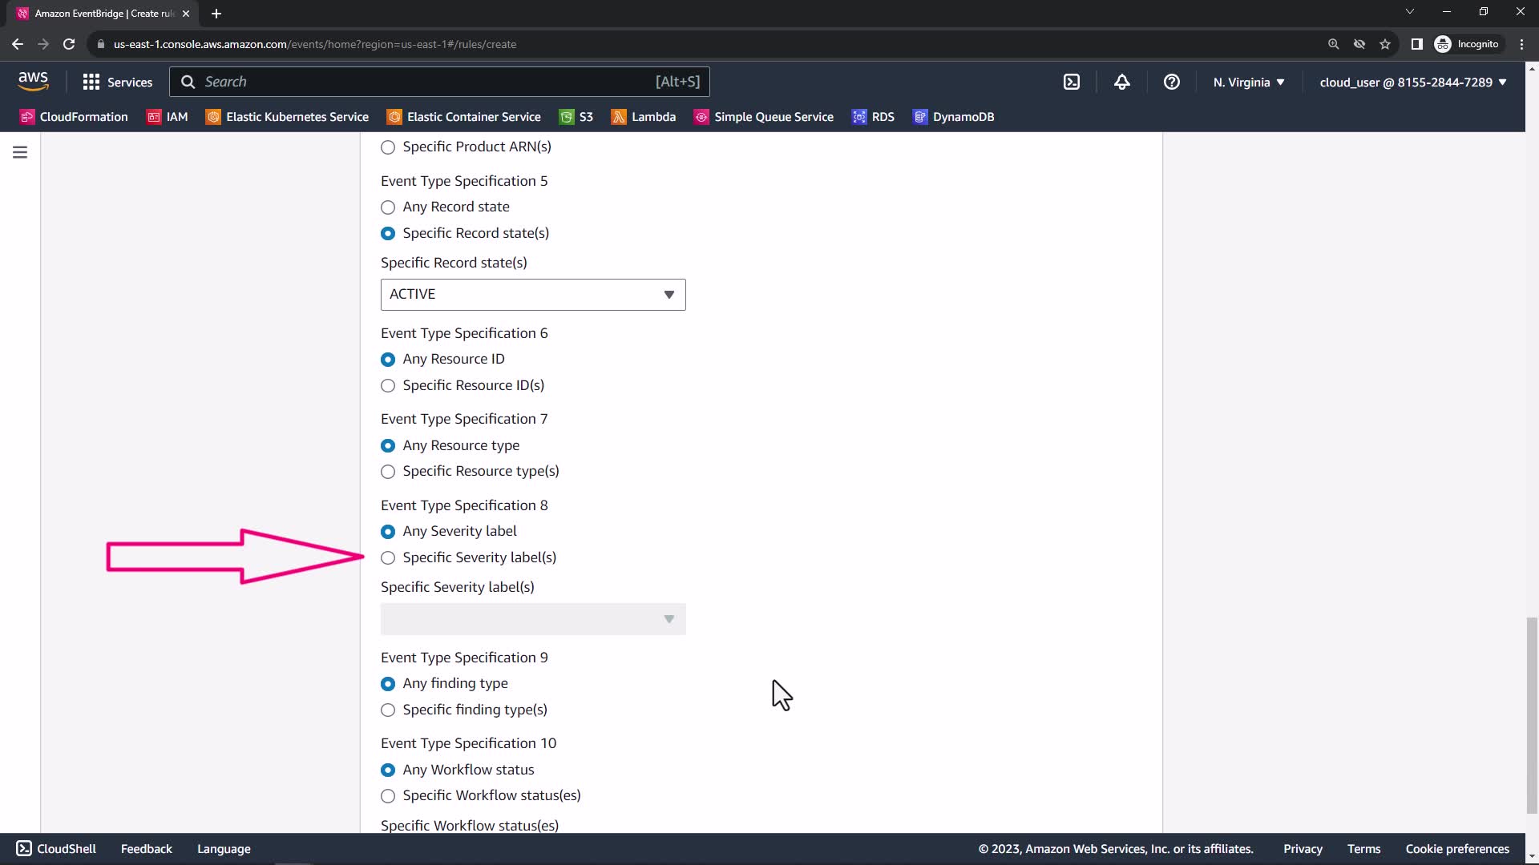This screenshot has height=865, width=1539.
Task: Open the N. Virginia region selector
Action: click(x=1248, y=82)
